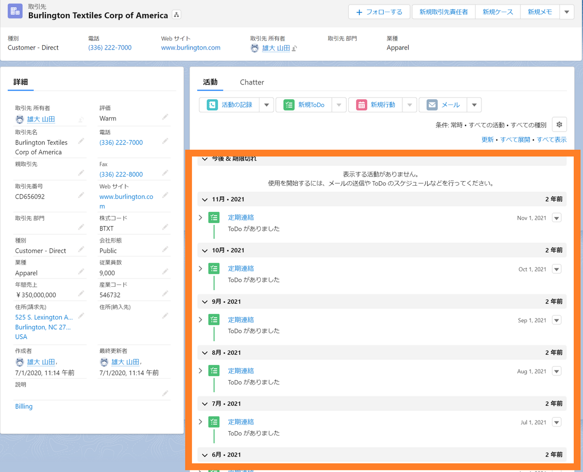583x472 pixels.
Task: Click the 更新 link
Action: [x=487, y=140]
